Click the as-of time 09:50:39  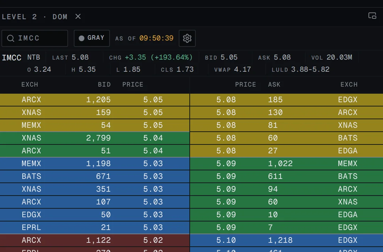pos(156,38)
